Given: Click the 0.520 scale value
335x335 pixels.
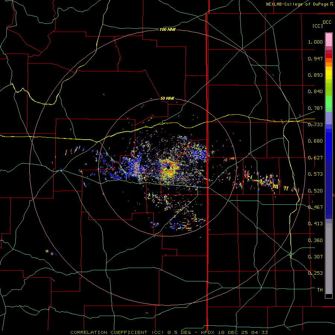Looking at the screenshot, I should tap(315, 191).
